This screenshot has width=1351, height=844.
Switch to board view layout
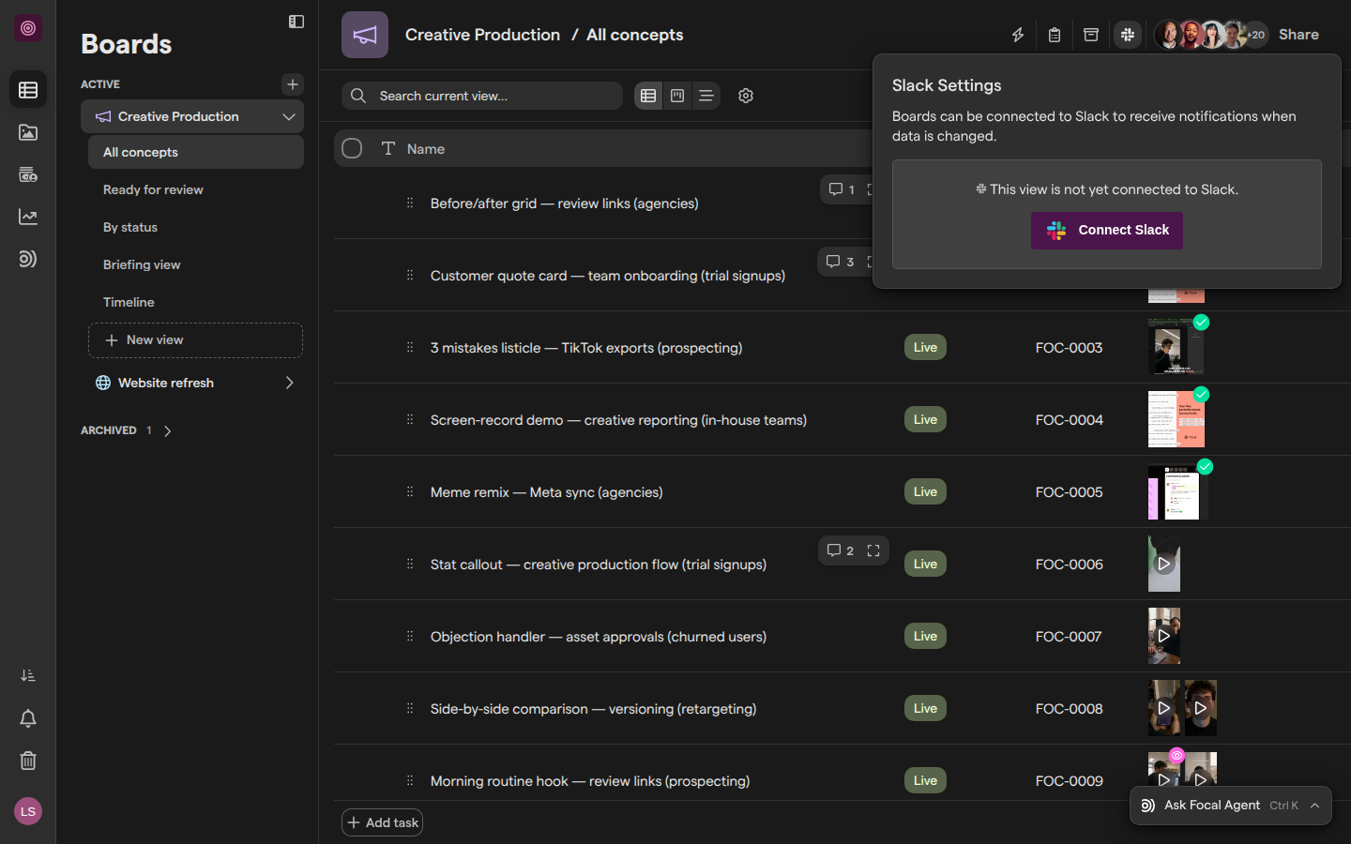click(677, 96)
